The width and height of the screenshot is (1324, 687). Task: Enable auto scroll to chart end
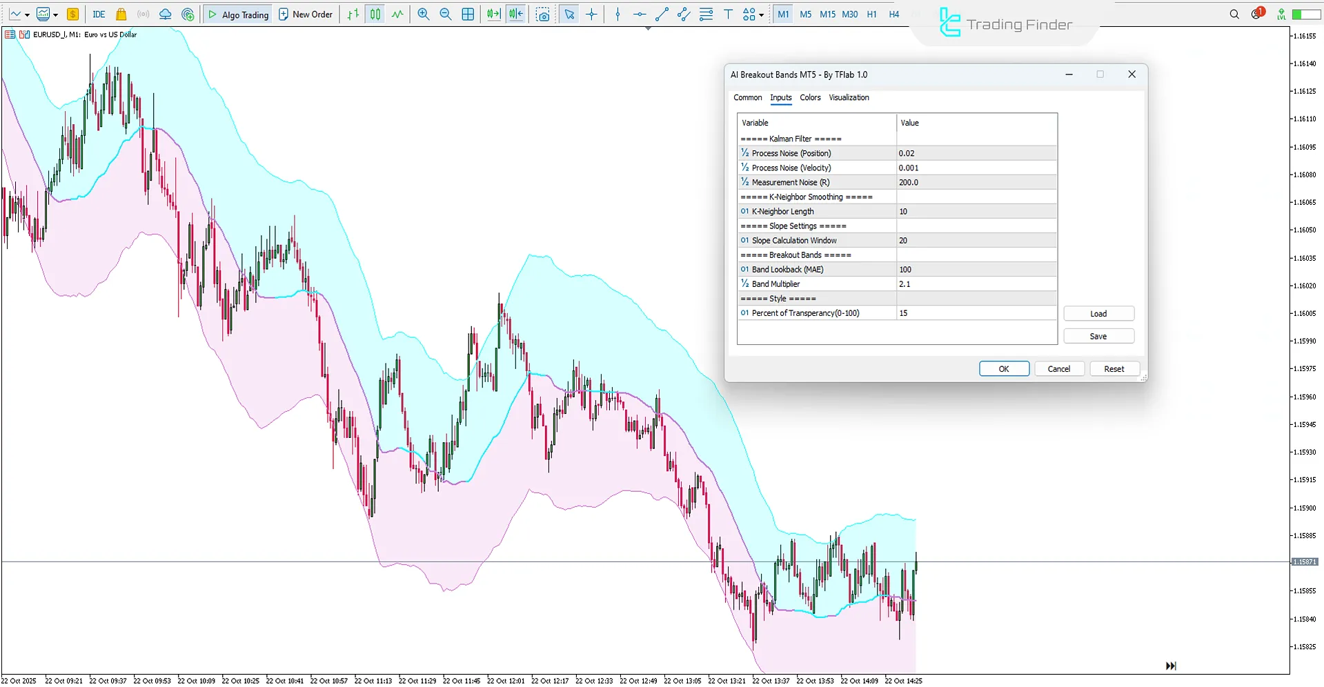(493, 14)
